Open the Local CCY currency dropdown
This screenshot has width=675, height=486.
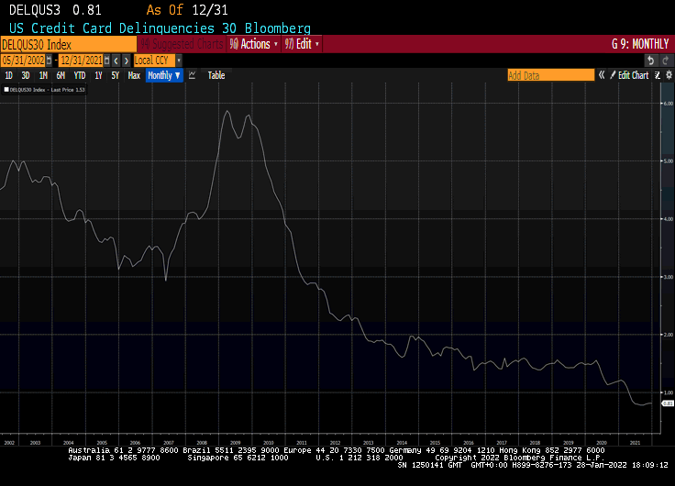coord(158,60)
